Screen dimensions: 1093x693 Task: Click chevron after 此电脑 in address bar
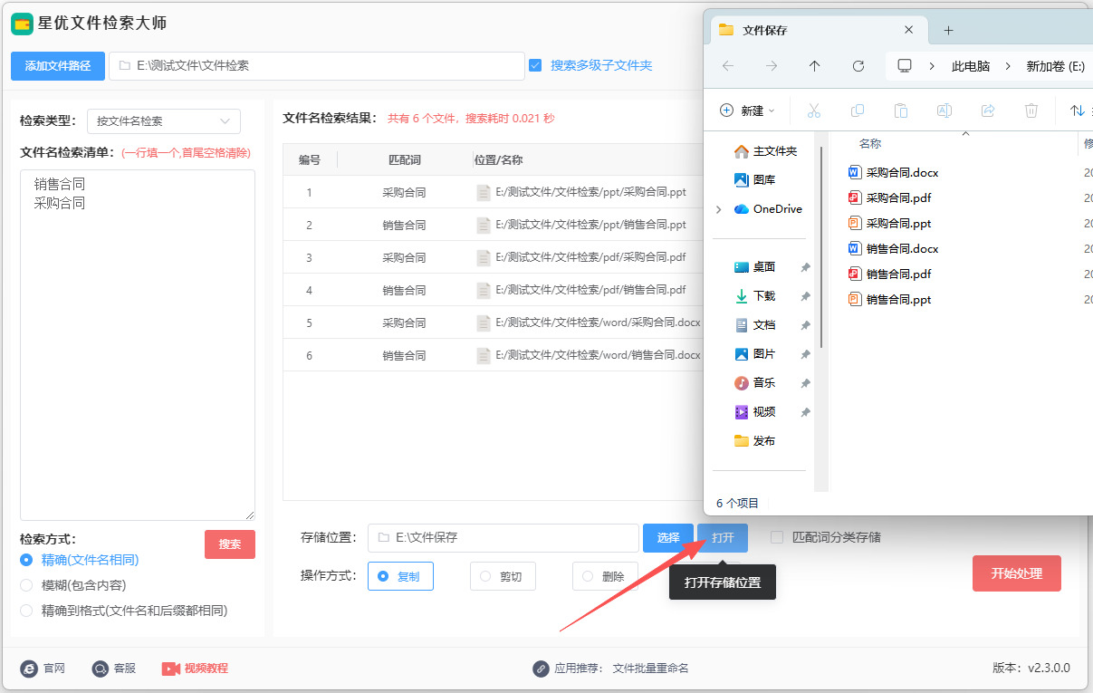pos(1009,66)
